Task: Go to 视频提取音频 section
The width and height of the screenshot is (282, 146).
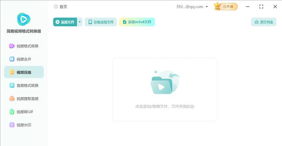Action: pos(24,99)
